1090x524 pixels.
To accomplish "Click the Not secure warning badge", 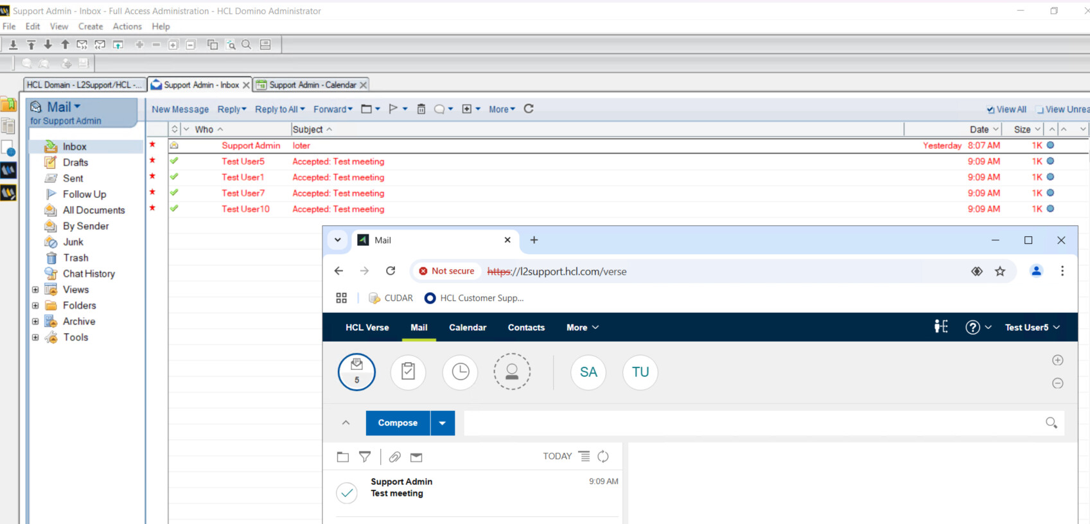I will 446,271.
